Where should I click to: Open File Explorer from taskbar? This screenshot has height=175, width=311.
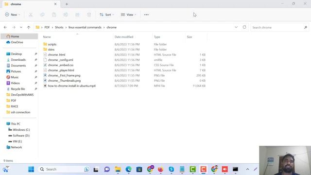tap(118, 169)
